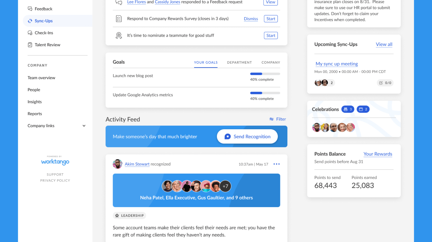Click the calendar anniversaries badge

coord(363,109)
